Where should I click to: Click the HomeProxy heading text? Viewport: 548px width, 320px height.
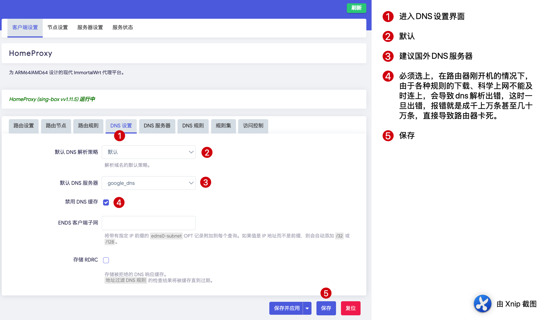click(x=31, y=54)
